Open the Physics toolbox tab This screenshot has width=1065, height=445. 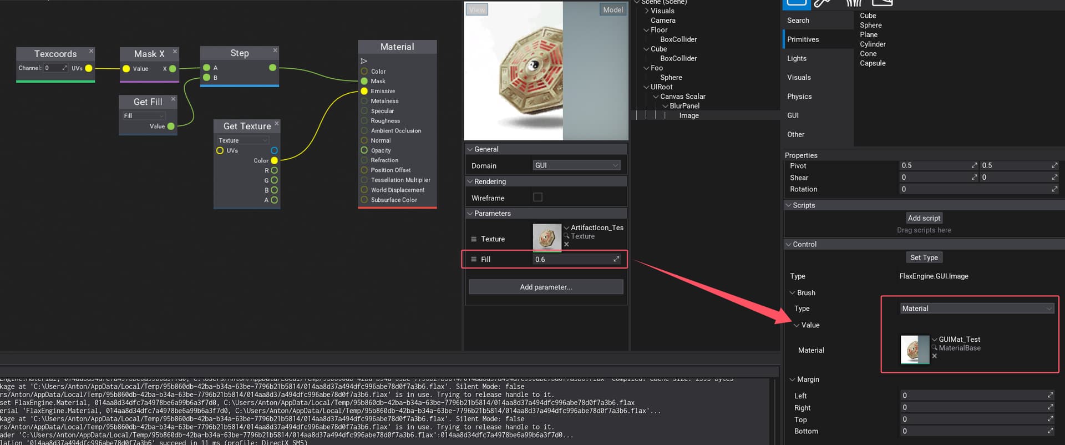pyautogui.click(x=799, y=97)
